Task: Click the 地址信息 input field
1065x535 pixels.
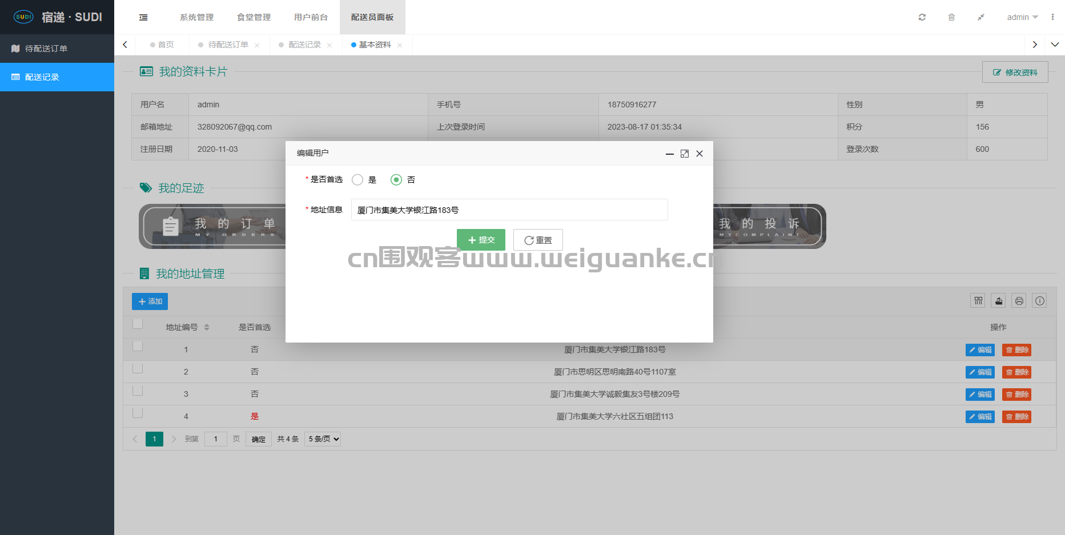Action: pos(509,210)
